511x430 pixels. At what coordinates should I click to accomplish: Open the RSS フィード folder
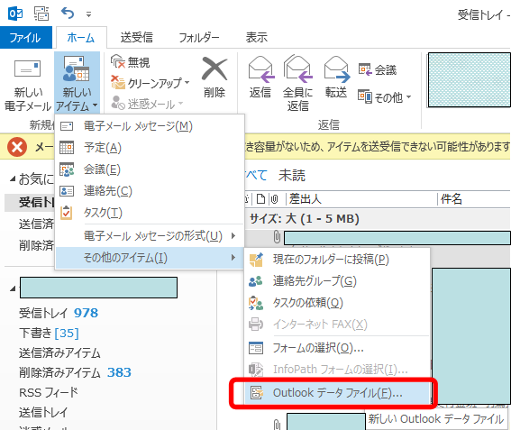[49, 392]
